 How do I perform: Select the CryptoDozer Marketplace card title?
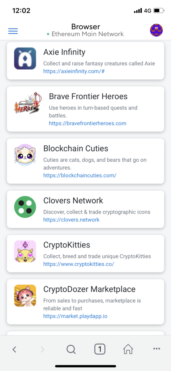[x=90, y=289]
